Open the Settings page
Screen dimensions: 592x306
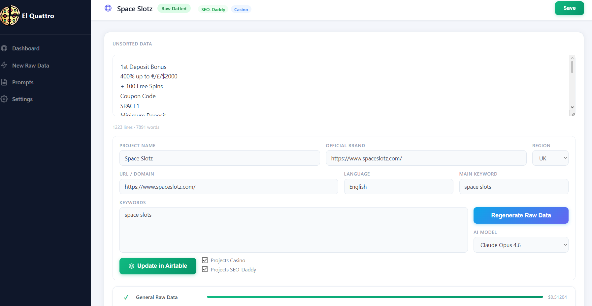pyautogui.click(x=22, y=99)
